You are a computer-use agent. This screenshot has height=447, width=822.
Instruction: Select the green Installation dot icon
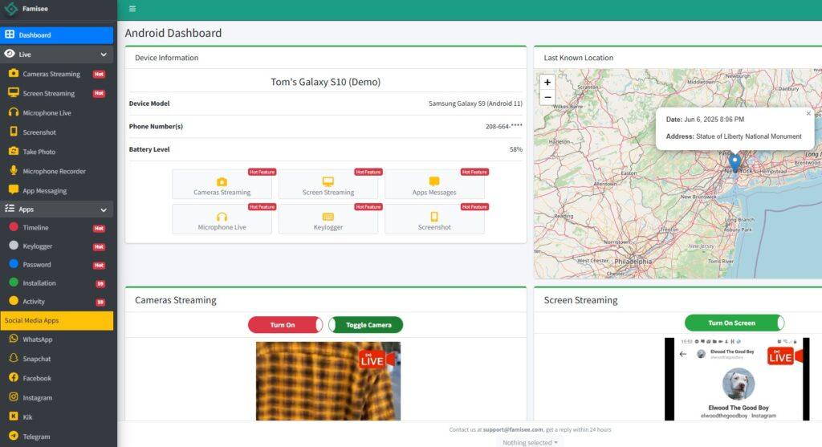click(14, 282)
